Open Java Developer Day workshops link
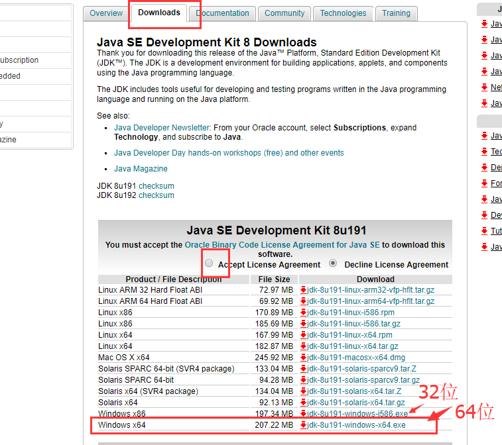The width and height of the screenshot is (502, 445). point(229,153)
